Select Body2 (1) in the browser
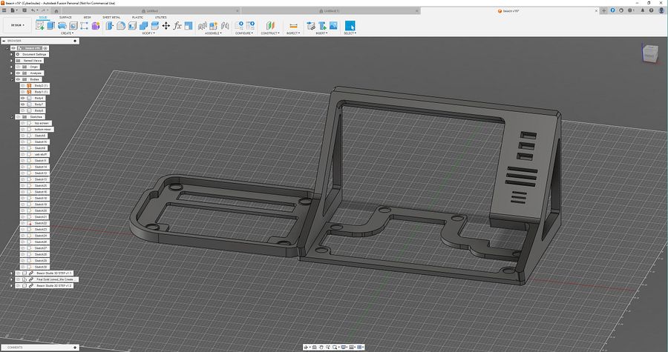 pyautogui.click(x=41, y=86)
